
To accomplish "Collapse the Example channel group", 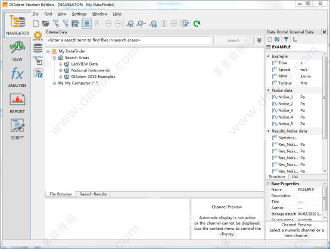I will click(x=268, y=56).
